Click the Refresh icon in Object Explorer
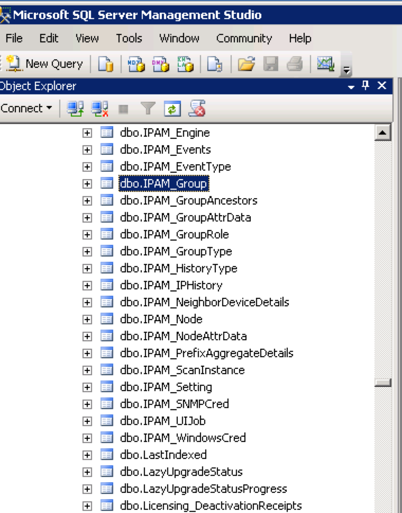Viewport: 402px width, 513px height. tap(172, 109)
